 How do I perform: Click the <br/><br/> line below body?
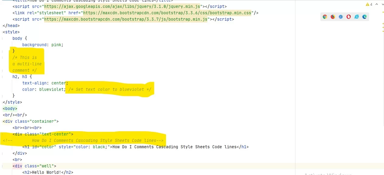click(x=15, y=115)
